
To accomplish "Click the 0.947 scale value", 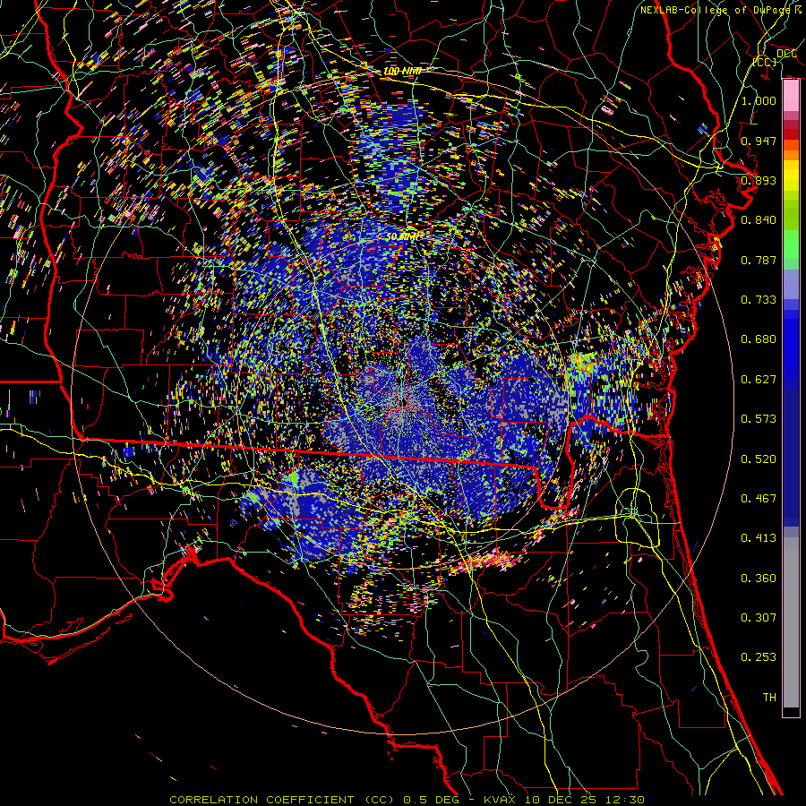I will 759,141.
